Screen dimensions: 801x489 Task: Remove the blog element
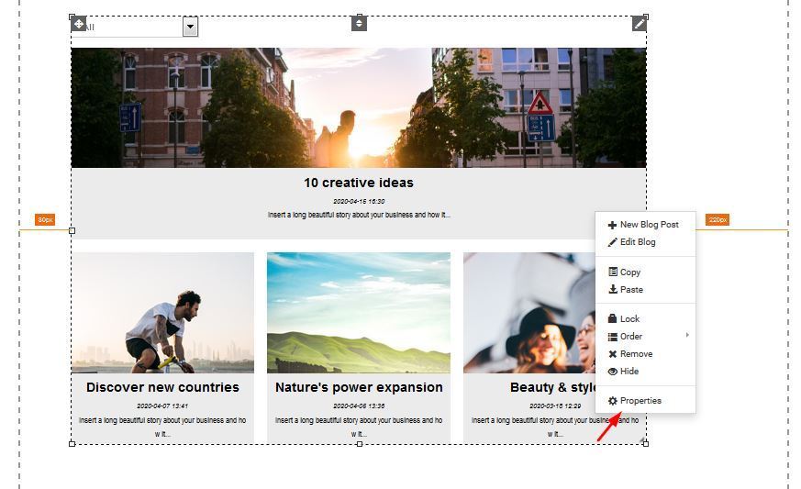click(x=635, y=354)
